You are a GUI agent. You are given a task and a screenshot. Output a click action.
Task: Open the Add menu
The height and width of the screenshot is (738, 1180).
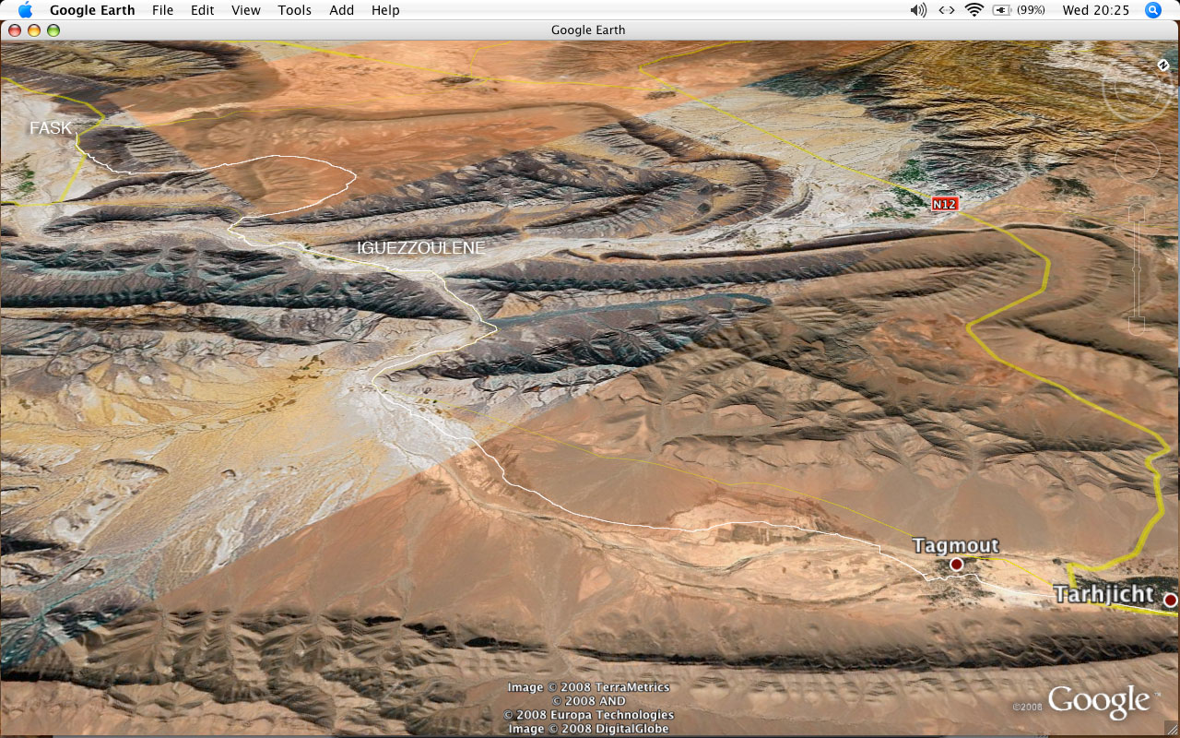pos(341,10)
